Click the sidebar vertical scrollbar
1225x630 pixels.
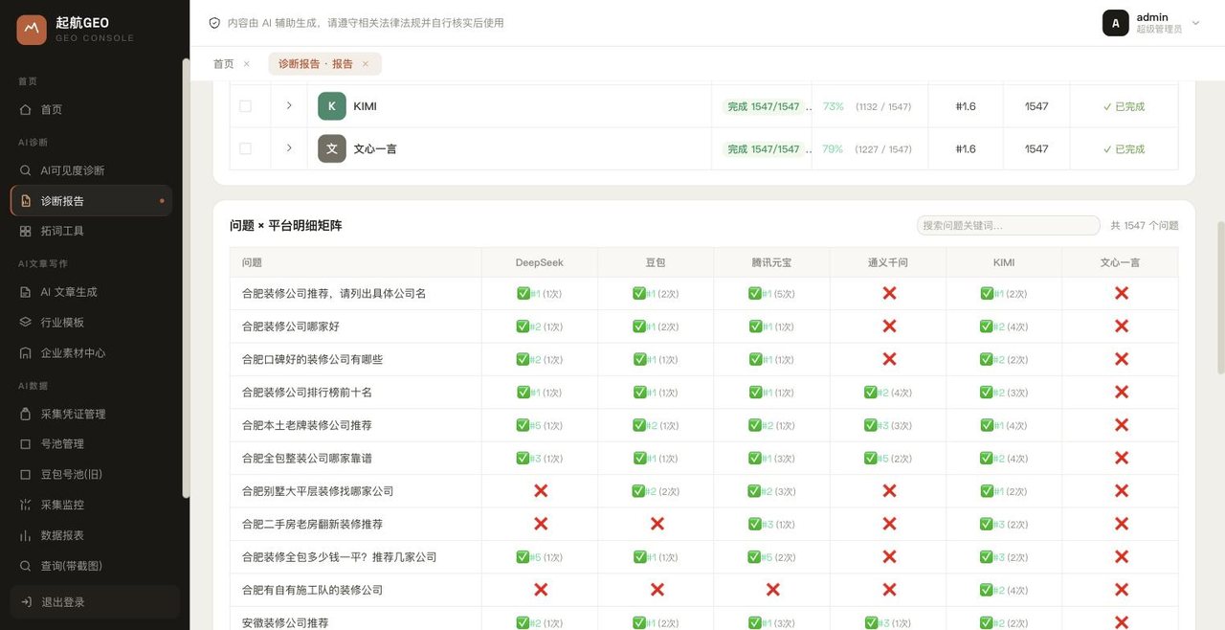coord(186,278)
